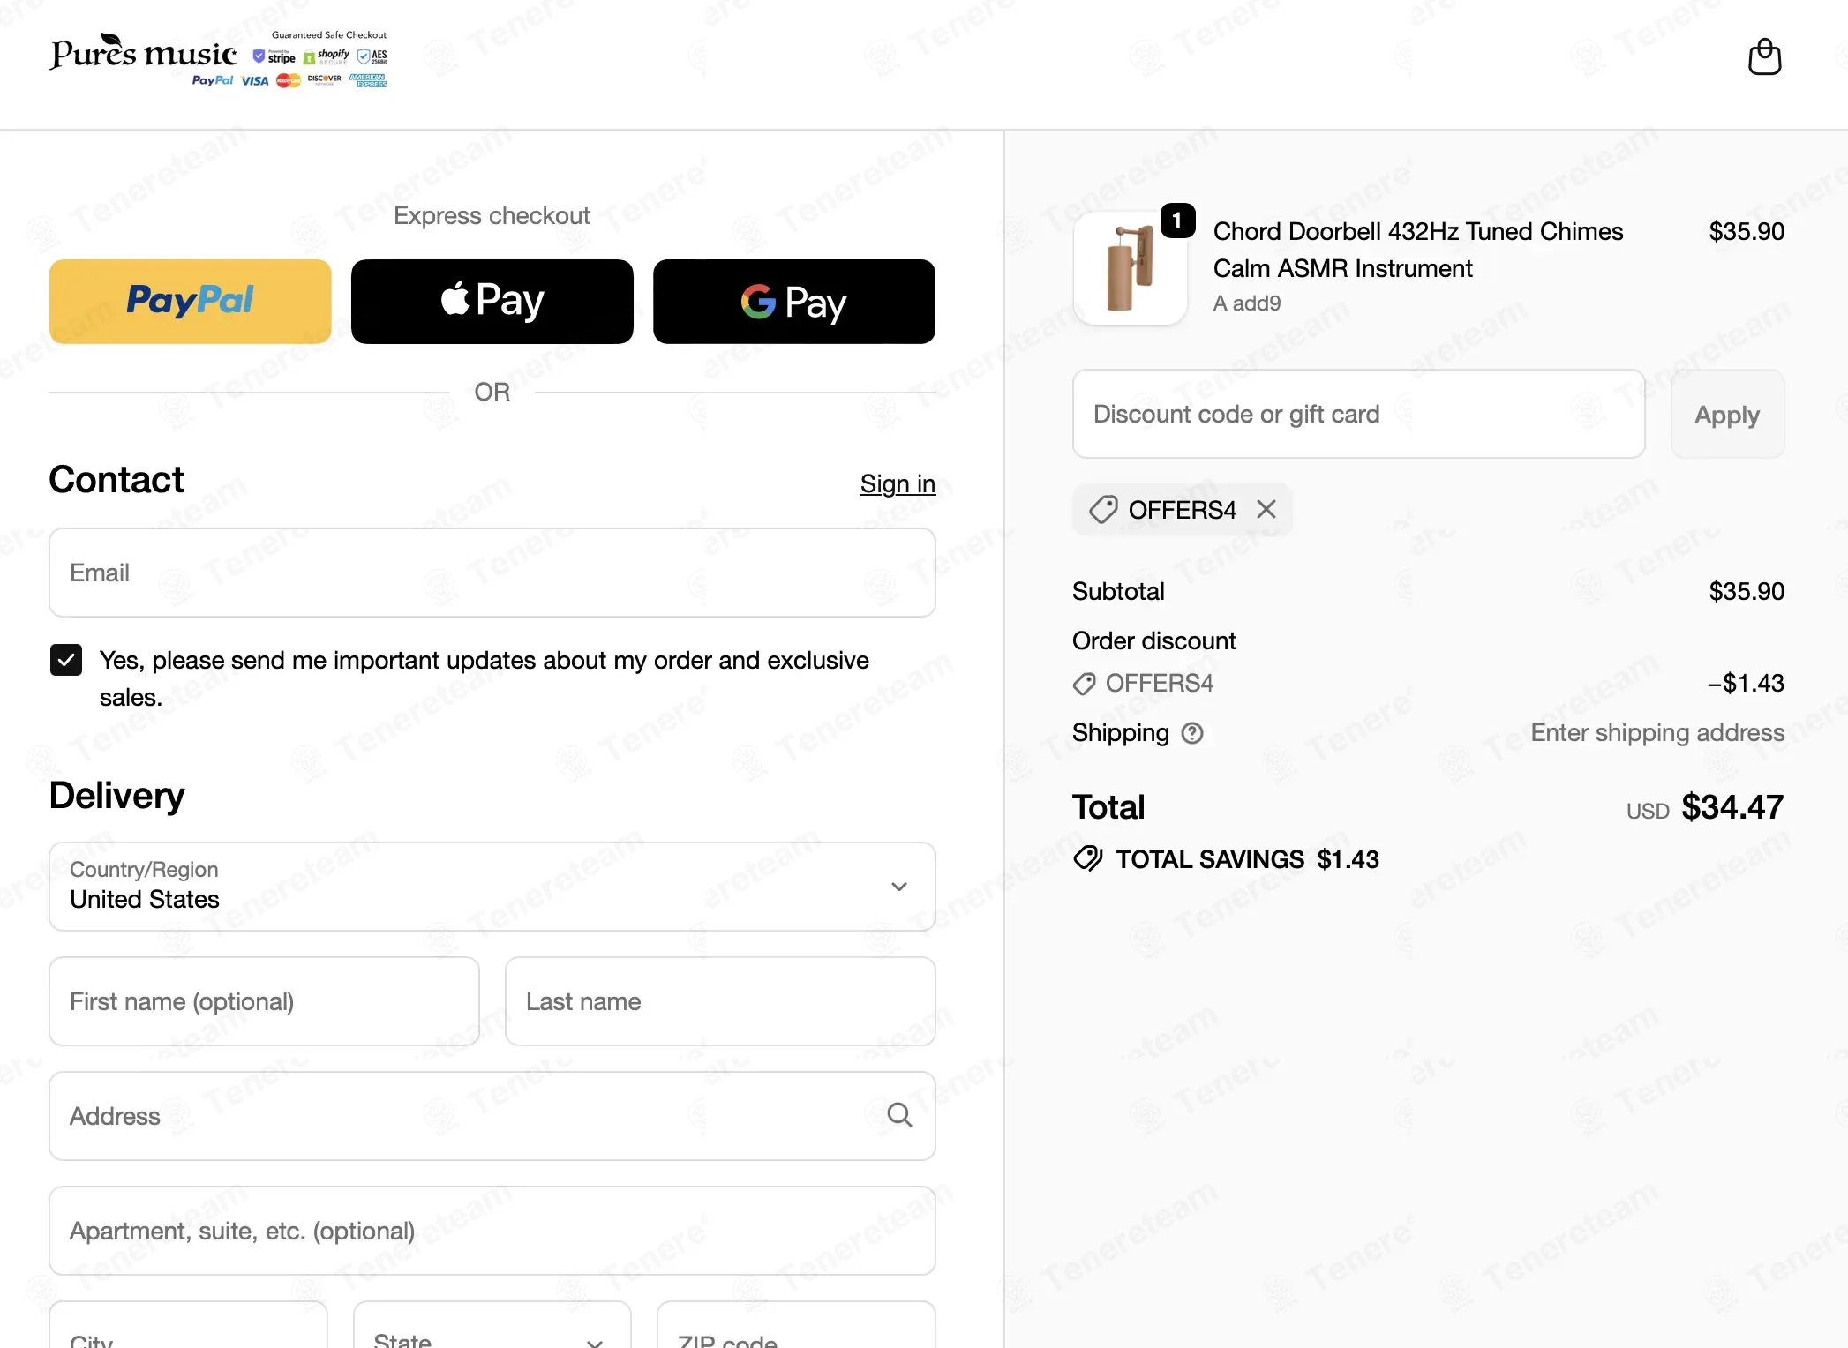The height and width of the screenshot is (1348, 1848).
Task: Uncheck the order updates and sales checkbox
Action: pyautogui.click(x=66, y=660)
